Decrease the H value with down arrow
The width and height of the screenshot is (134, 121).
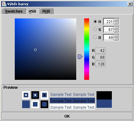point(116,23)
